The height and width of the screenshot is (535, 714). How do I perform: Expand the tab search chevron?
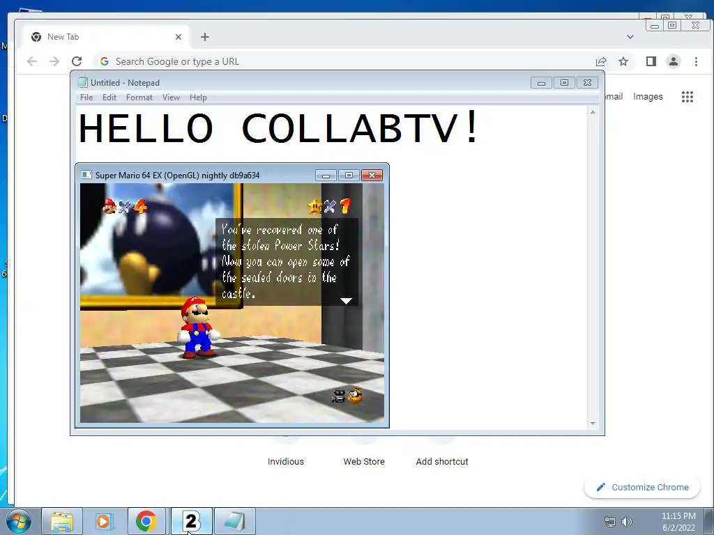coord(630,37)
